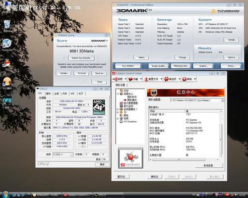Open the NFS game desktop shortcut
Screen dimensions: 248x198
pyautogui.click(x=7, y=103)
